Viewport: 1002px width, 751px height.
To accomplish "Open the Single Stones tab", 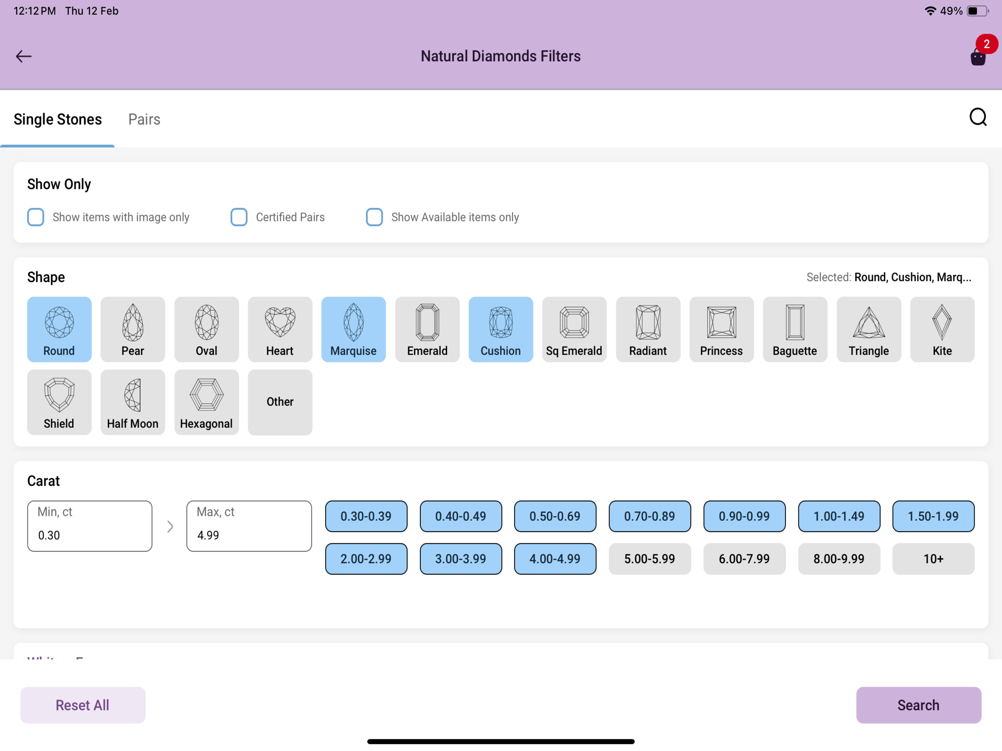I will click(58, 119).
